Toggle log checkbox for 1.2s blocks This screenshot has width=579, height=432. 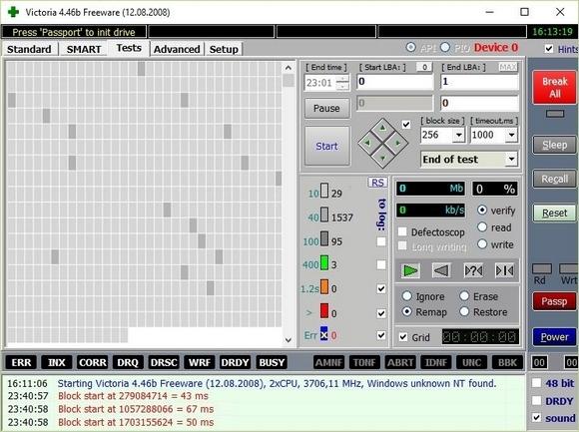381,288
